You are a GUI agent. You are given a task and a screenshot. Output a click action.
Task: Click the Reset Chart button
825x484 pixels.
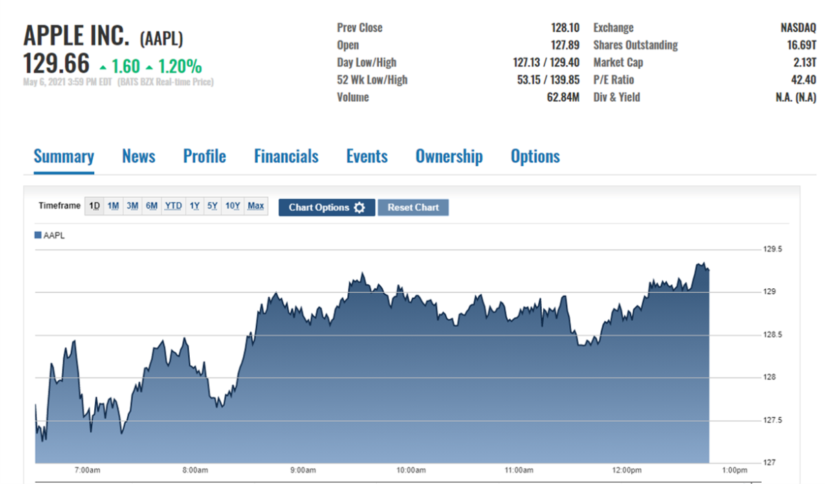(413, 207)
